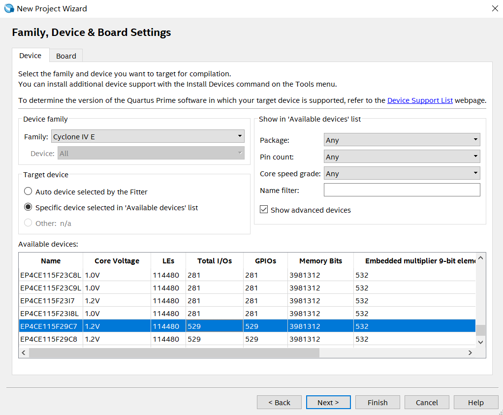
Task: Switch to the Board tab
Action: pyautogui.click(x=66, y=56)
